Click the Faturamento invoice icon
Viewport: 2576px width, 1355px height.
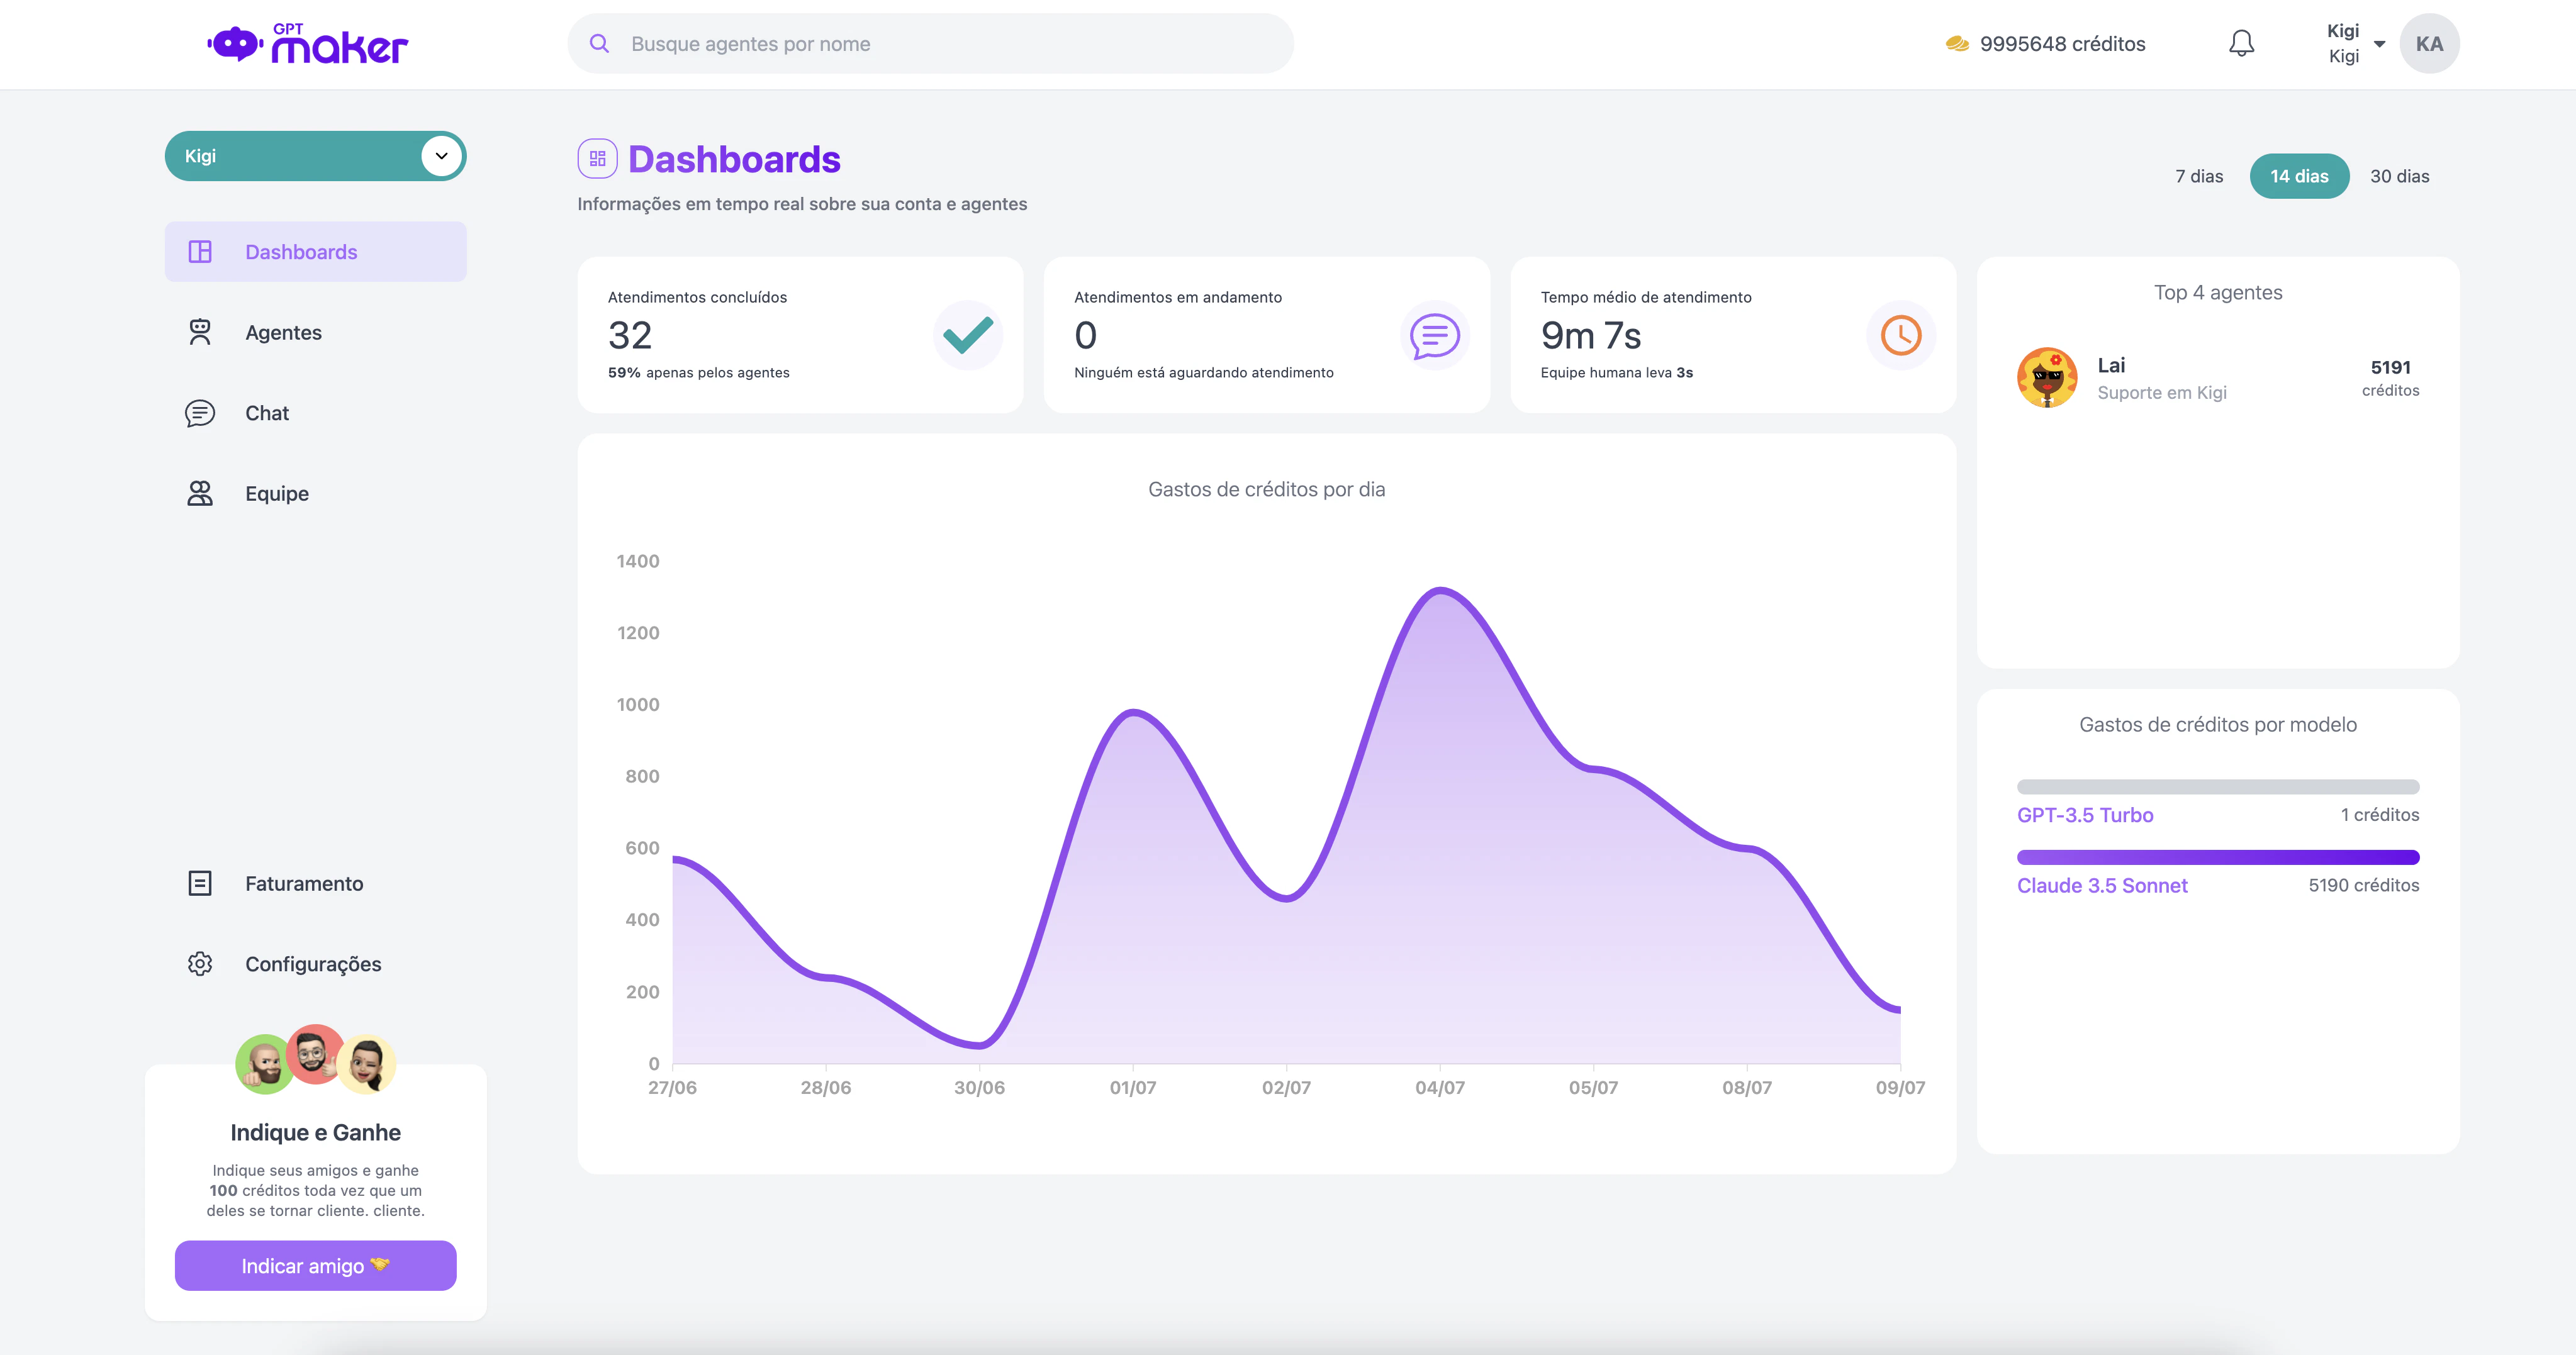(200, 883)
